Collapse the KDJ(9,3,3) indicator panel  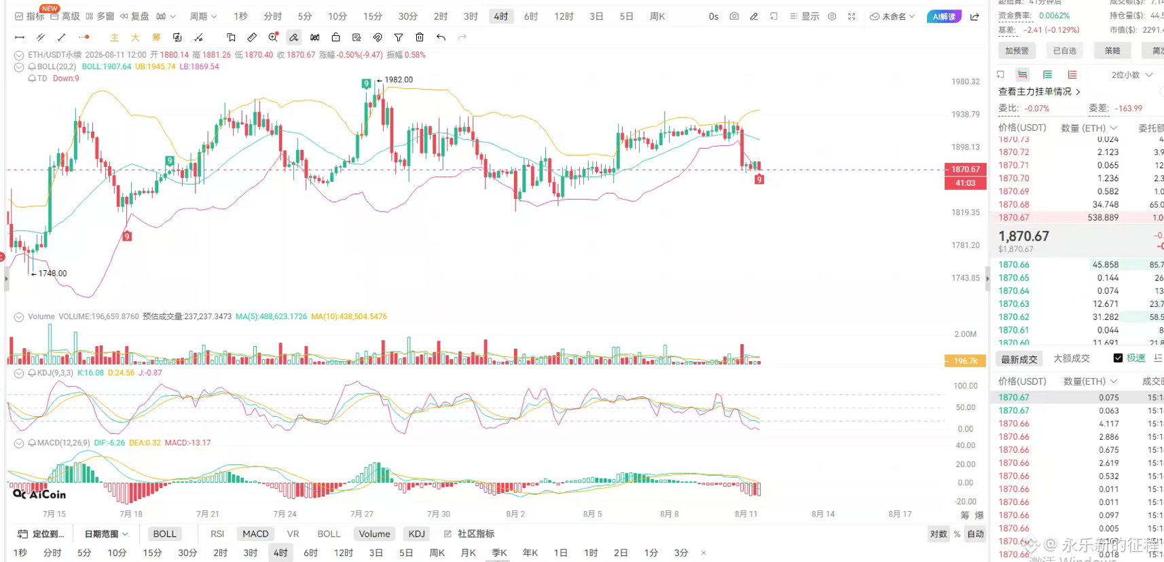[19, 373]
